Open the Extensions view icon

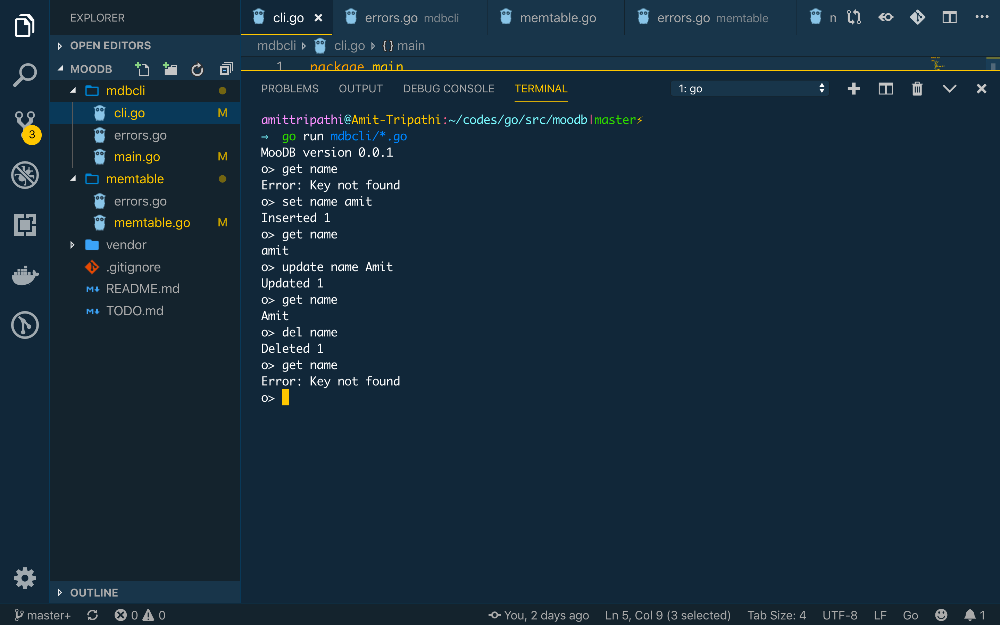tap(25, 225)
